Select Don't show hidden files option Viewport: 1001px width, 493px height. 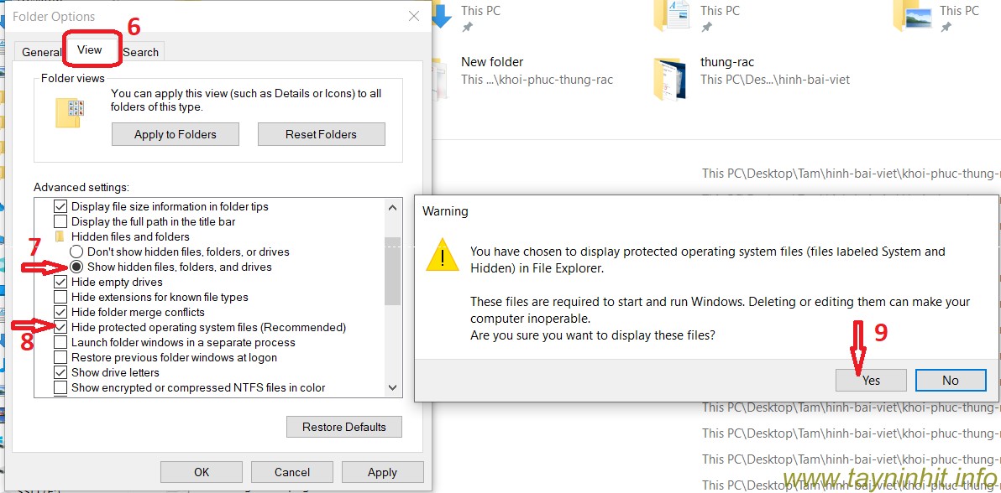point(76,252)
